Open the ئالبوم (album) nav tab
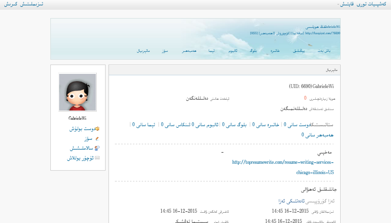391x223 pixels. click(233, 51)
